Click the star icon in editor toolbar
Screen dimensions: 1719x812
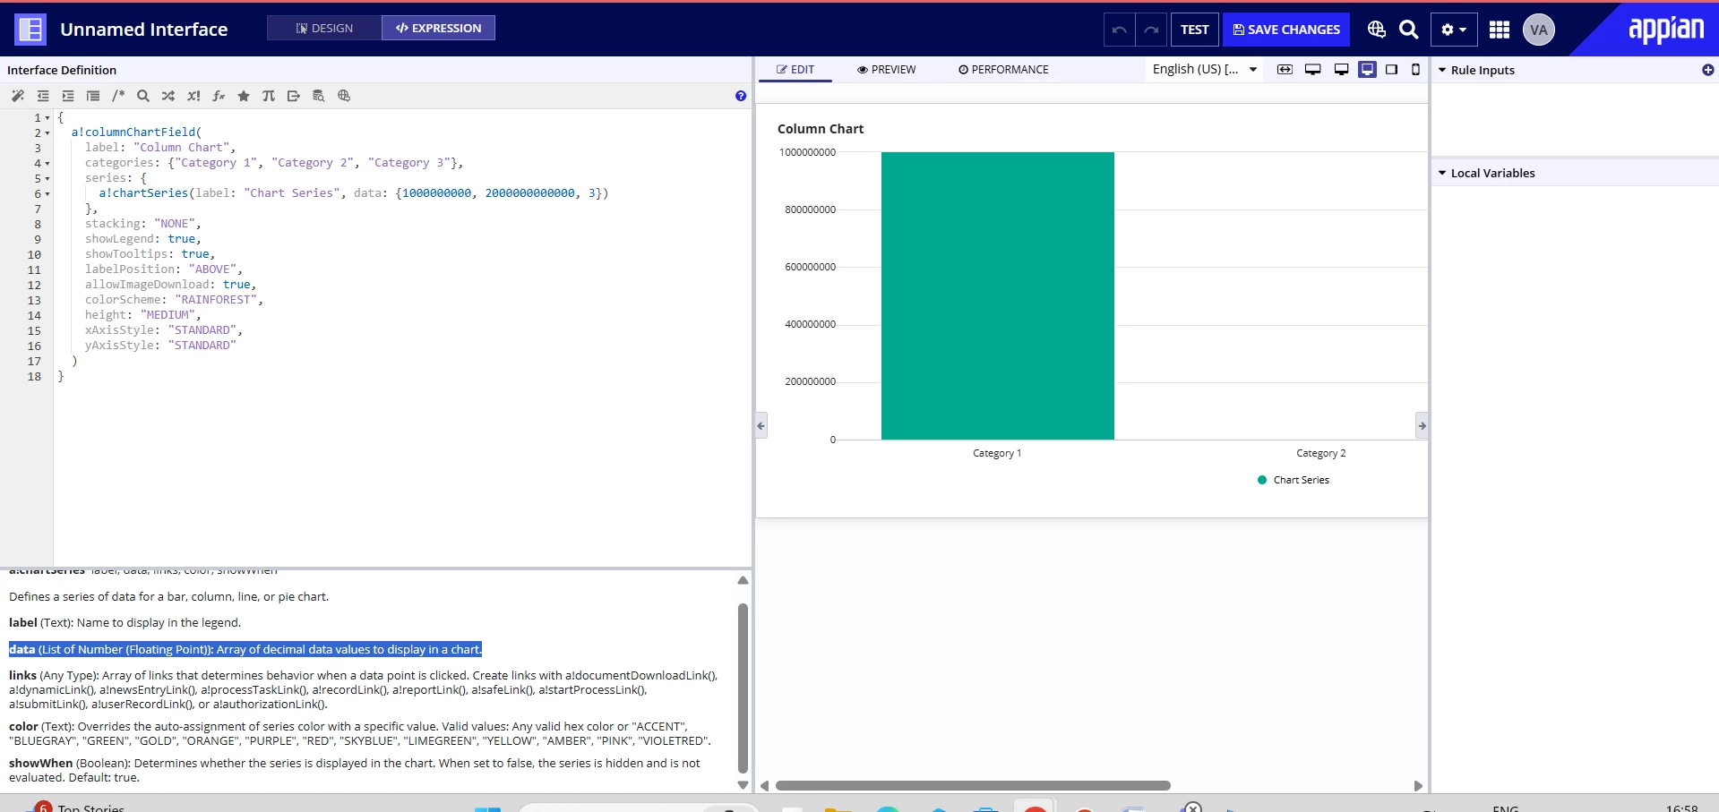pyautogui.click(x=244, y=96)
